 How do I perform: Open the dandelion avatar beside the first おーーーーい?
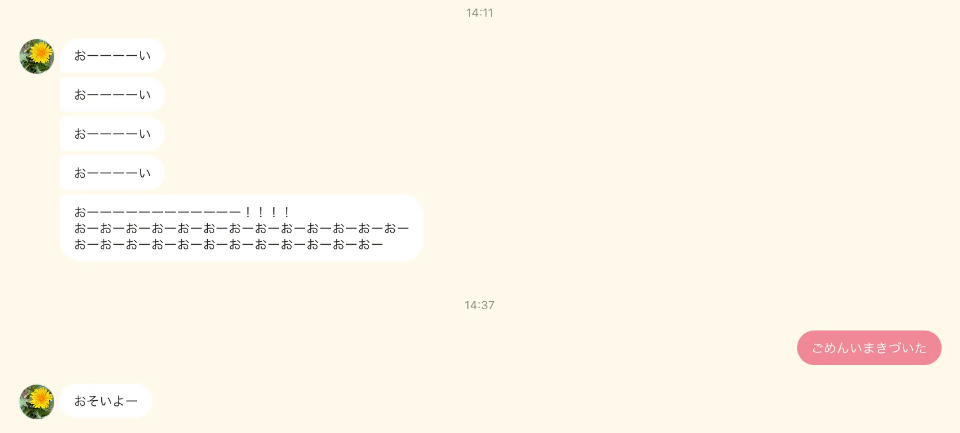tap(37, 56)
